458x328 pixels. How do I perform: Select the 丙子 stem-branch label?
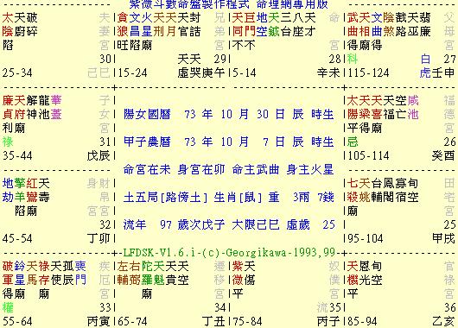click(x=328, y=322)
